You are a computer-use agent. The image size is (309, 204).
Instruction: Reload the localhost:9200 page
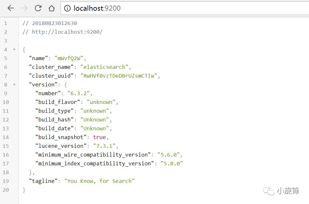pos(38,8)
